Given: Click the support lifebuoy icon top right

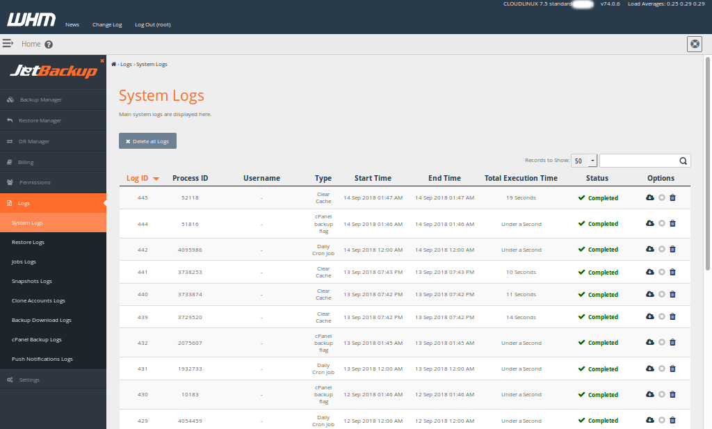Looking at the screenshot, I should tap(695, 44).
